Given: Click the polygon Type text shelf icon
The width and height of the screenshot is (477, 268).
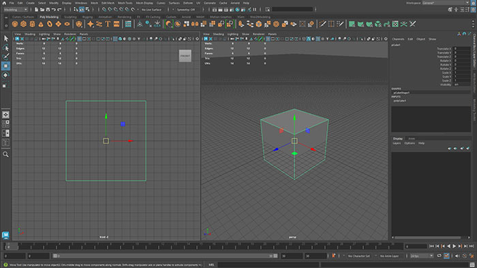Looking at the screenshot, I should (108, 24).
